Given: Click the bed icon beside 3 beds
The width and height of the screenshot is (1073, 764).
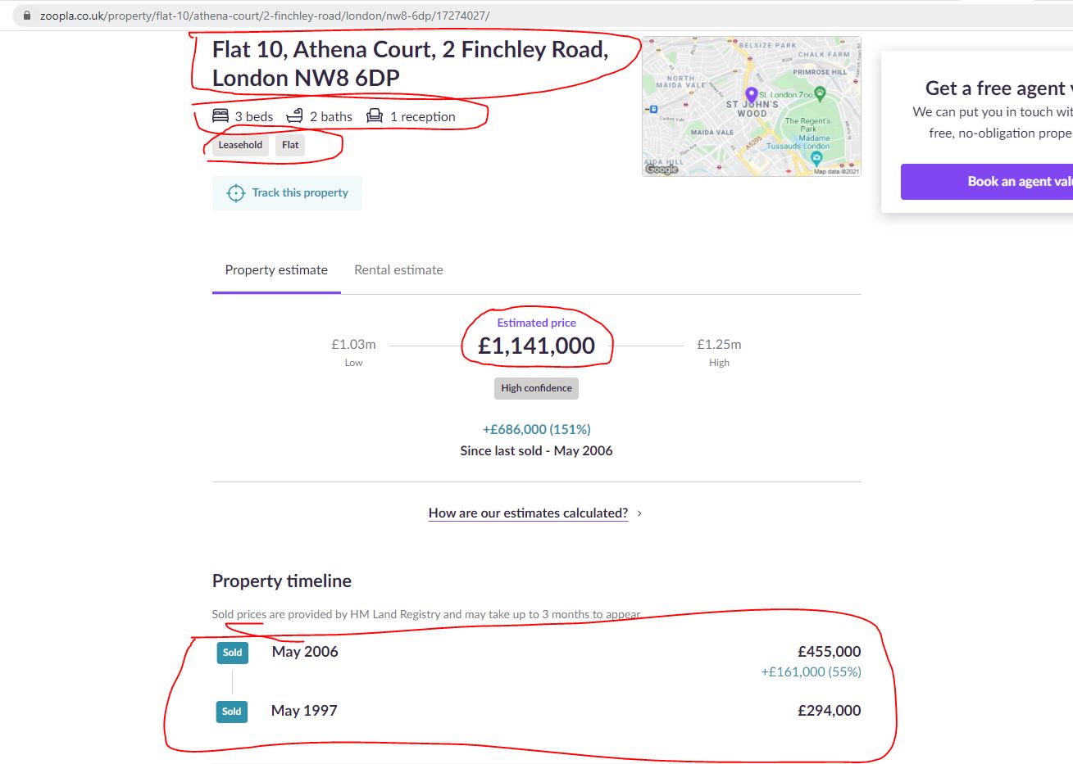Looking at the screenshot, I should tap(221, 115).
